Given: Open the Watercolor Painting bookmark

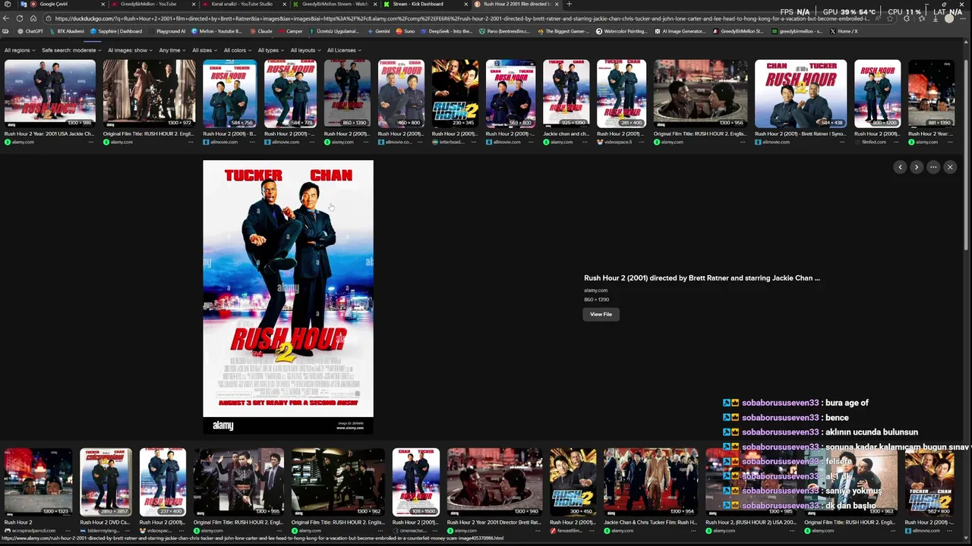Looking at the screenshot, I should (622, 31).
